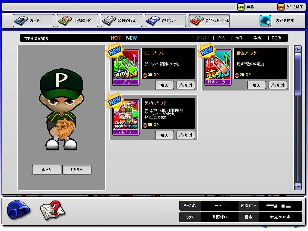Open the help book question mark icon
The width and height of the screenshot is (308, 231).
coord(52,210)
